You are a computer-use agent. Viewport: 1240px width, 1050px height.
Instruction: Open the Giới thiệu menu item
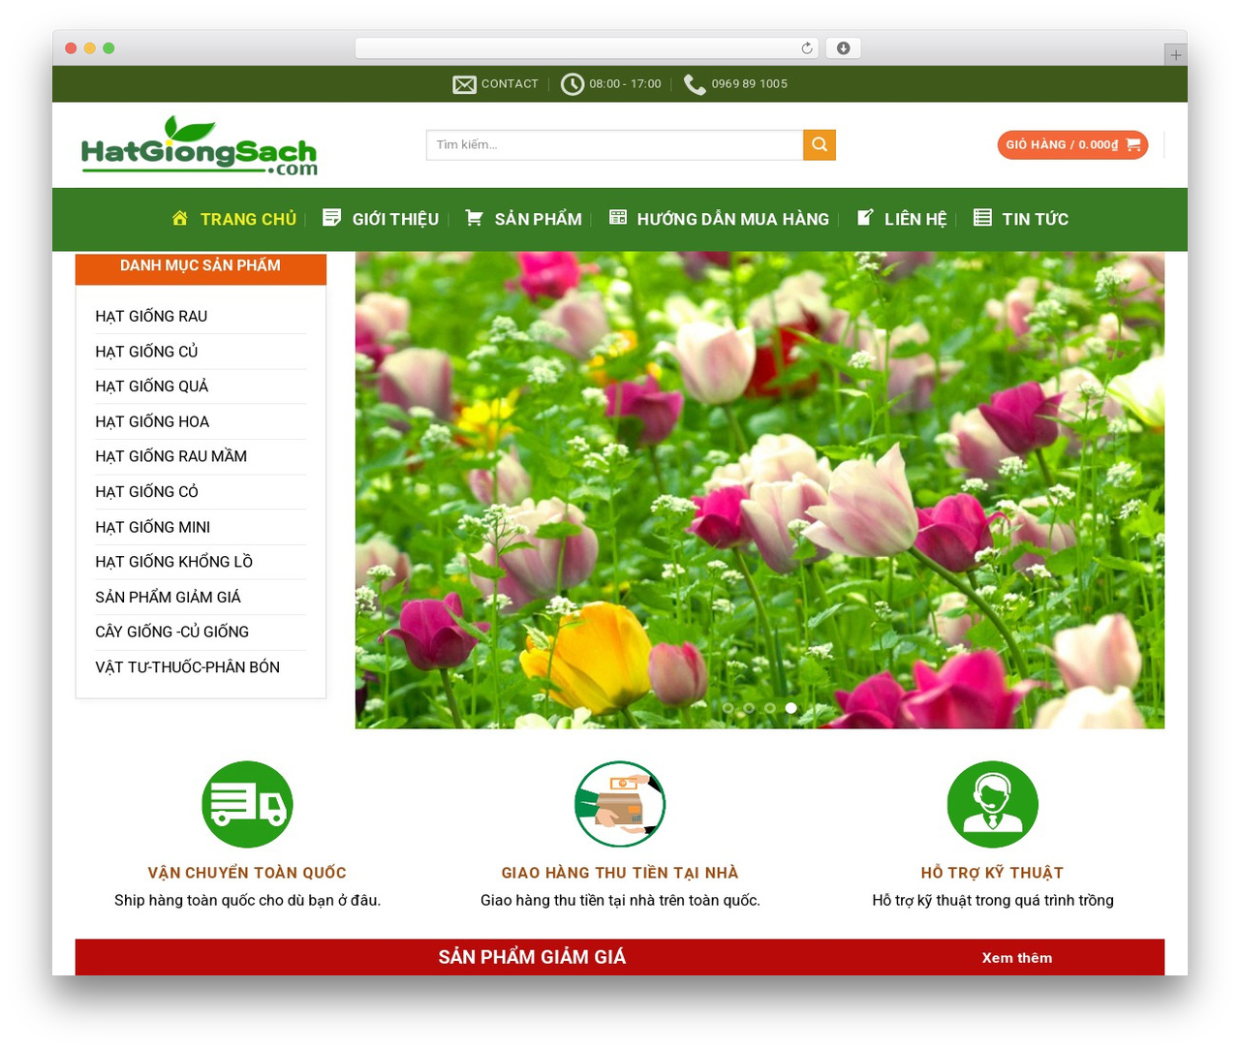[381, 219]
